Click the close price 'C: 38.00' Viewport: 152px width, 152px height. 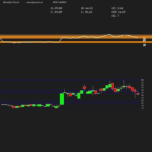[x=56, y=12]
